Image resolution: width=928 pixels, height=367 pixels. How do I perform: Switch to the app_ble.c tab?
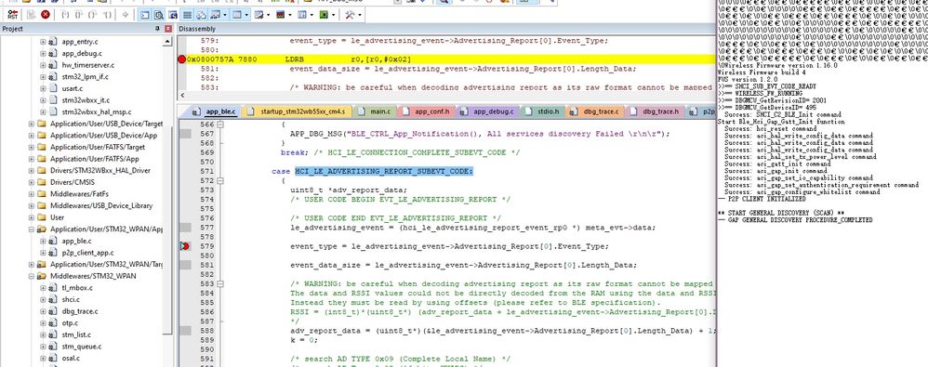point(214,111)
